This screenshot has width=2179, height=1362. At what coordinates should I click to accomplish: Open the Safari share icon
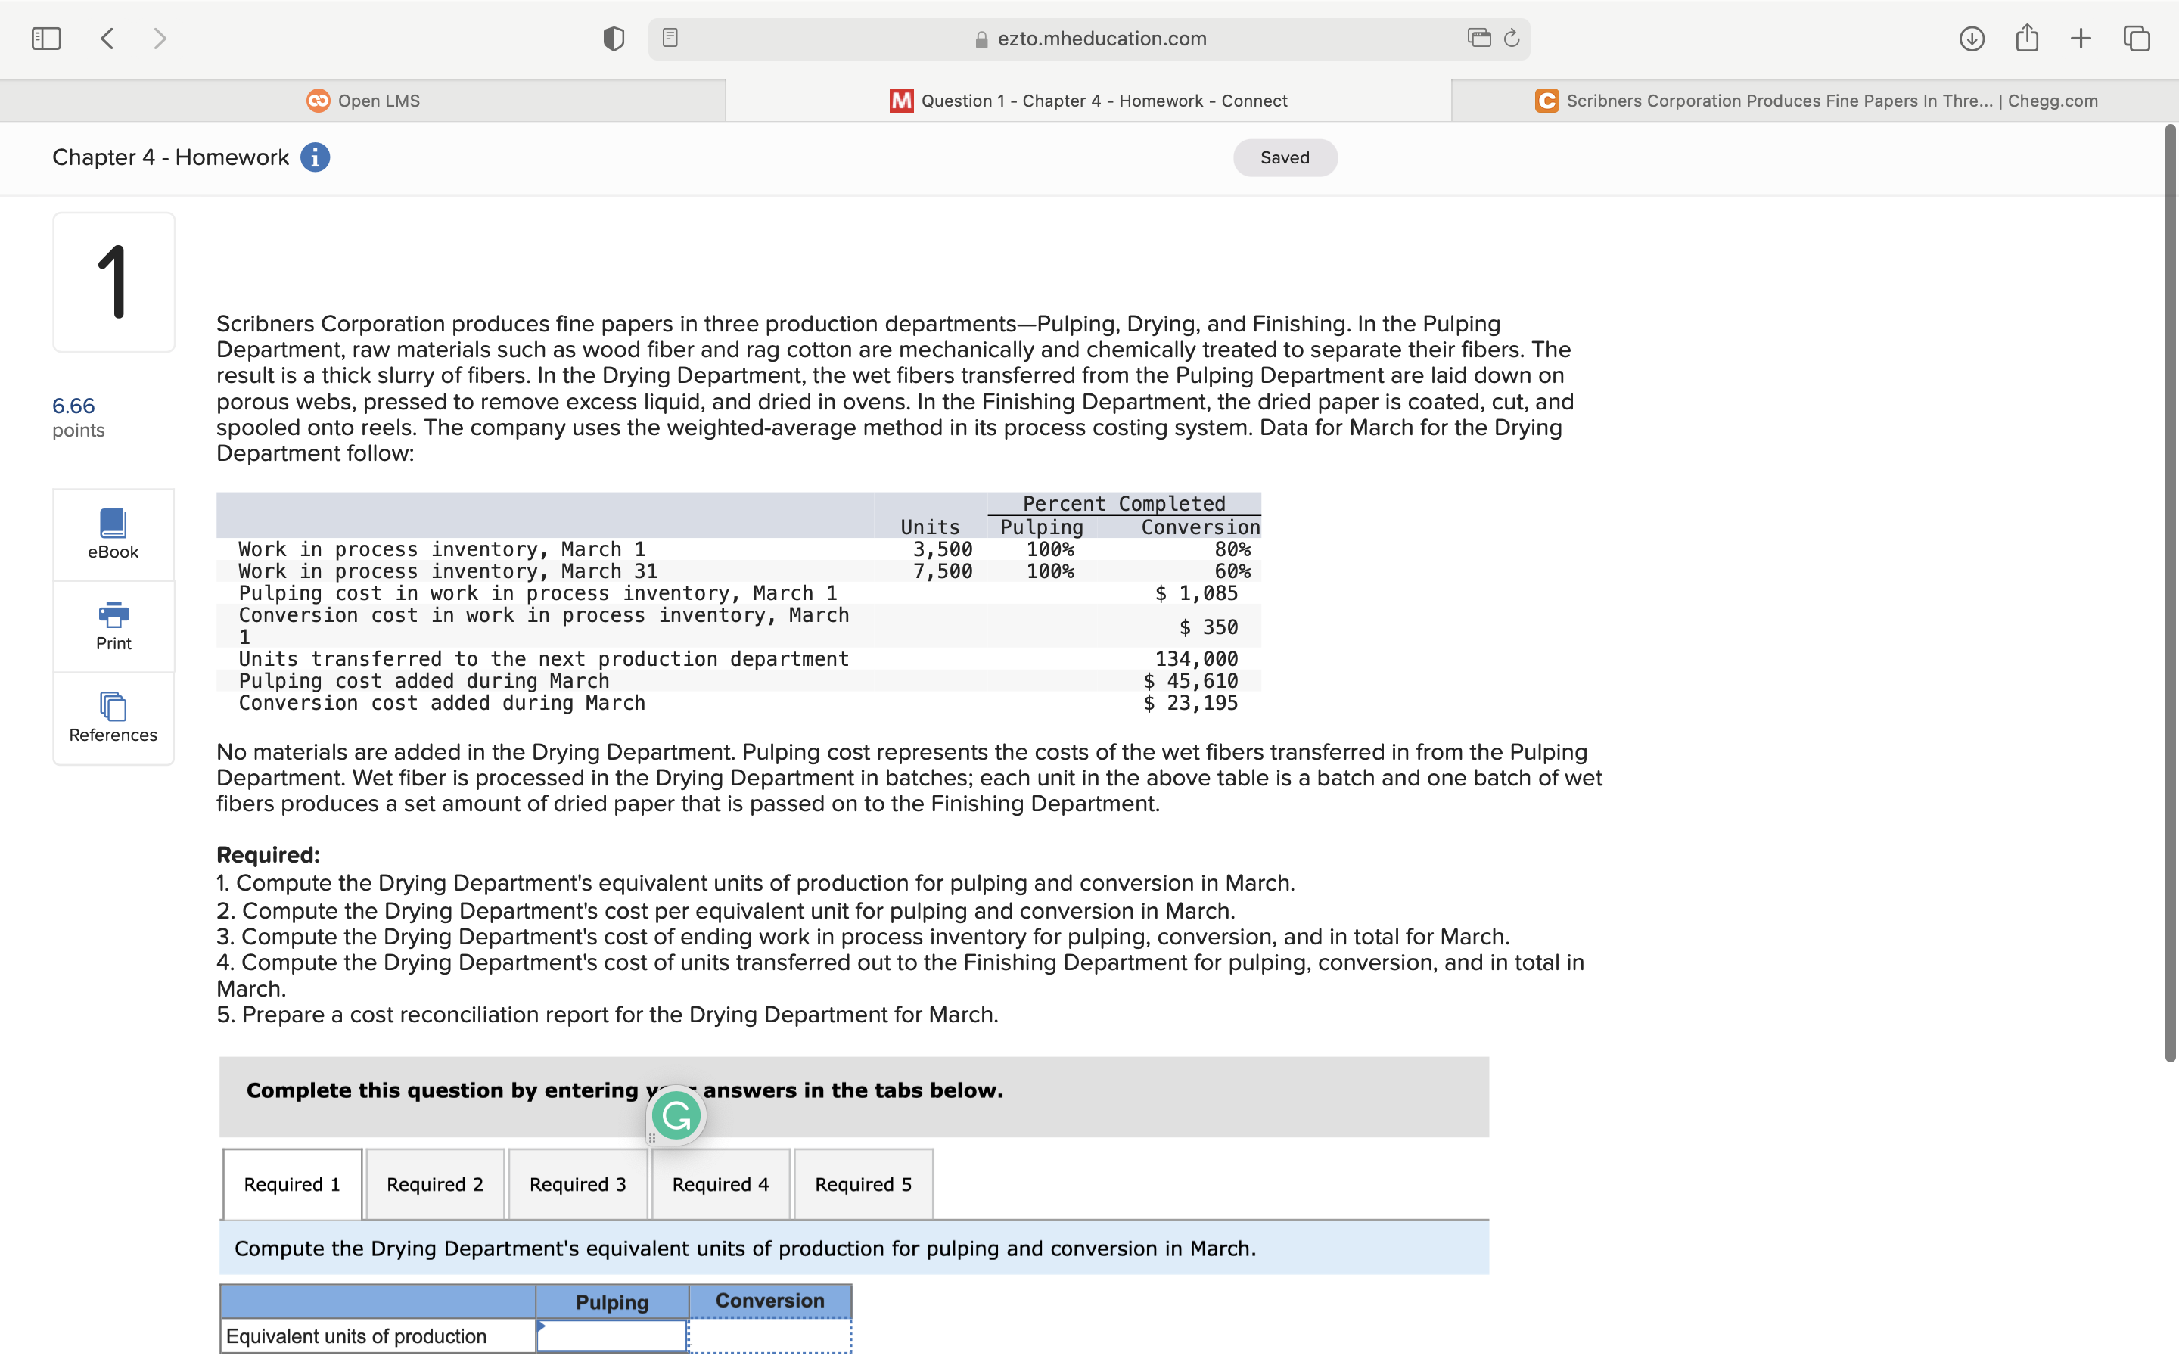[x=2027, y=38]
